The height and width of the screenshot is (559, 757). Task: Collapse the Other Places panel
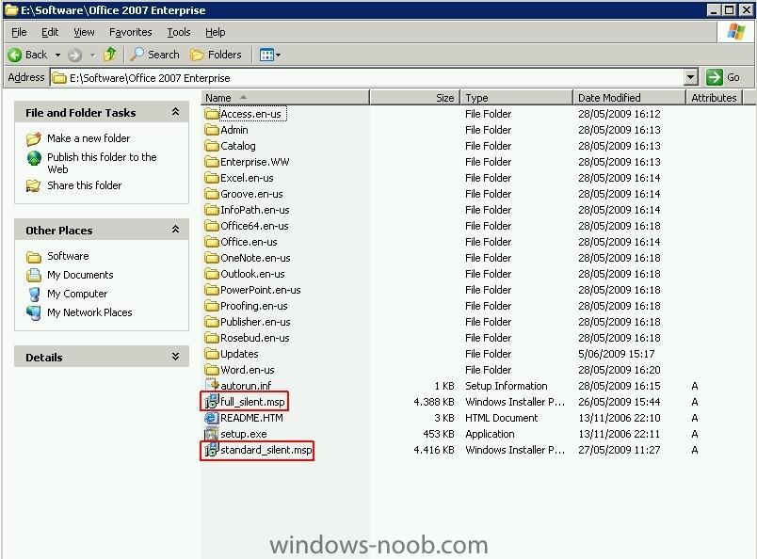pyautogui.click(x=176, y=230)
